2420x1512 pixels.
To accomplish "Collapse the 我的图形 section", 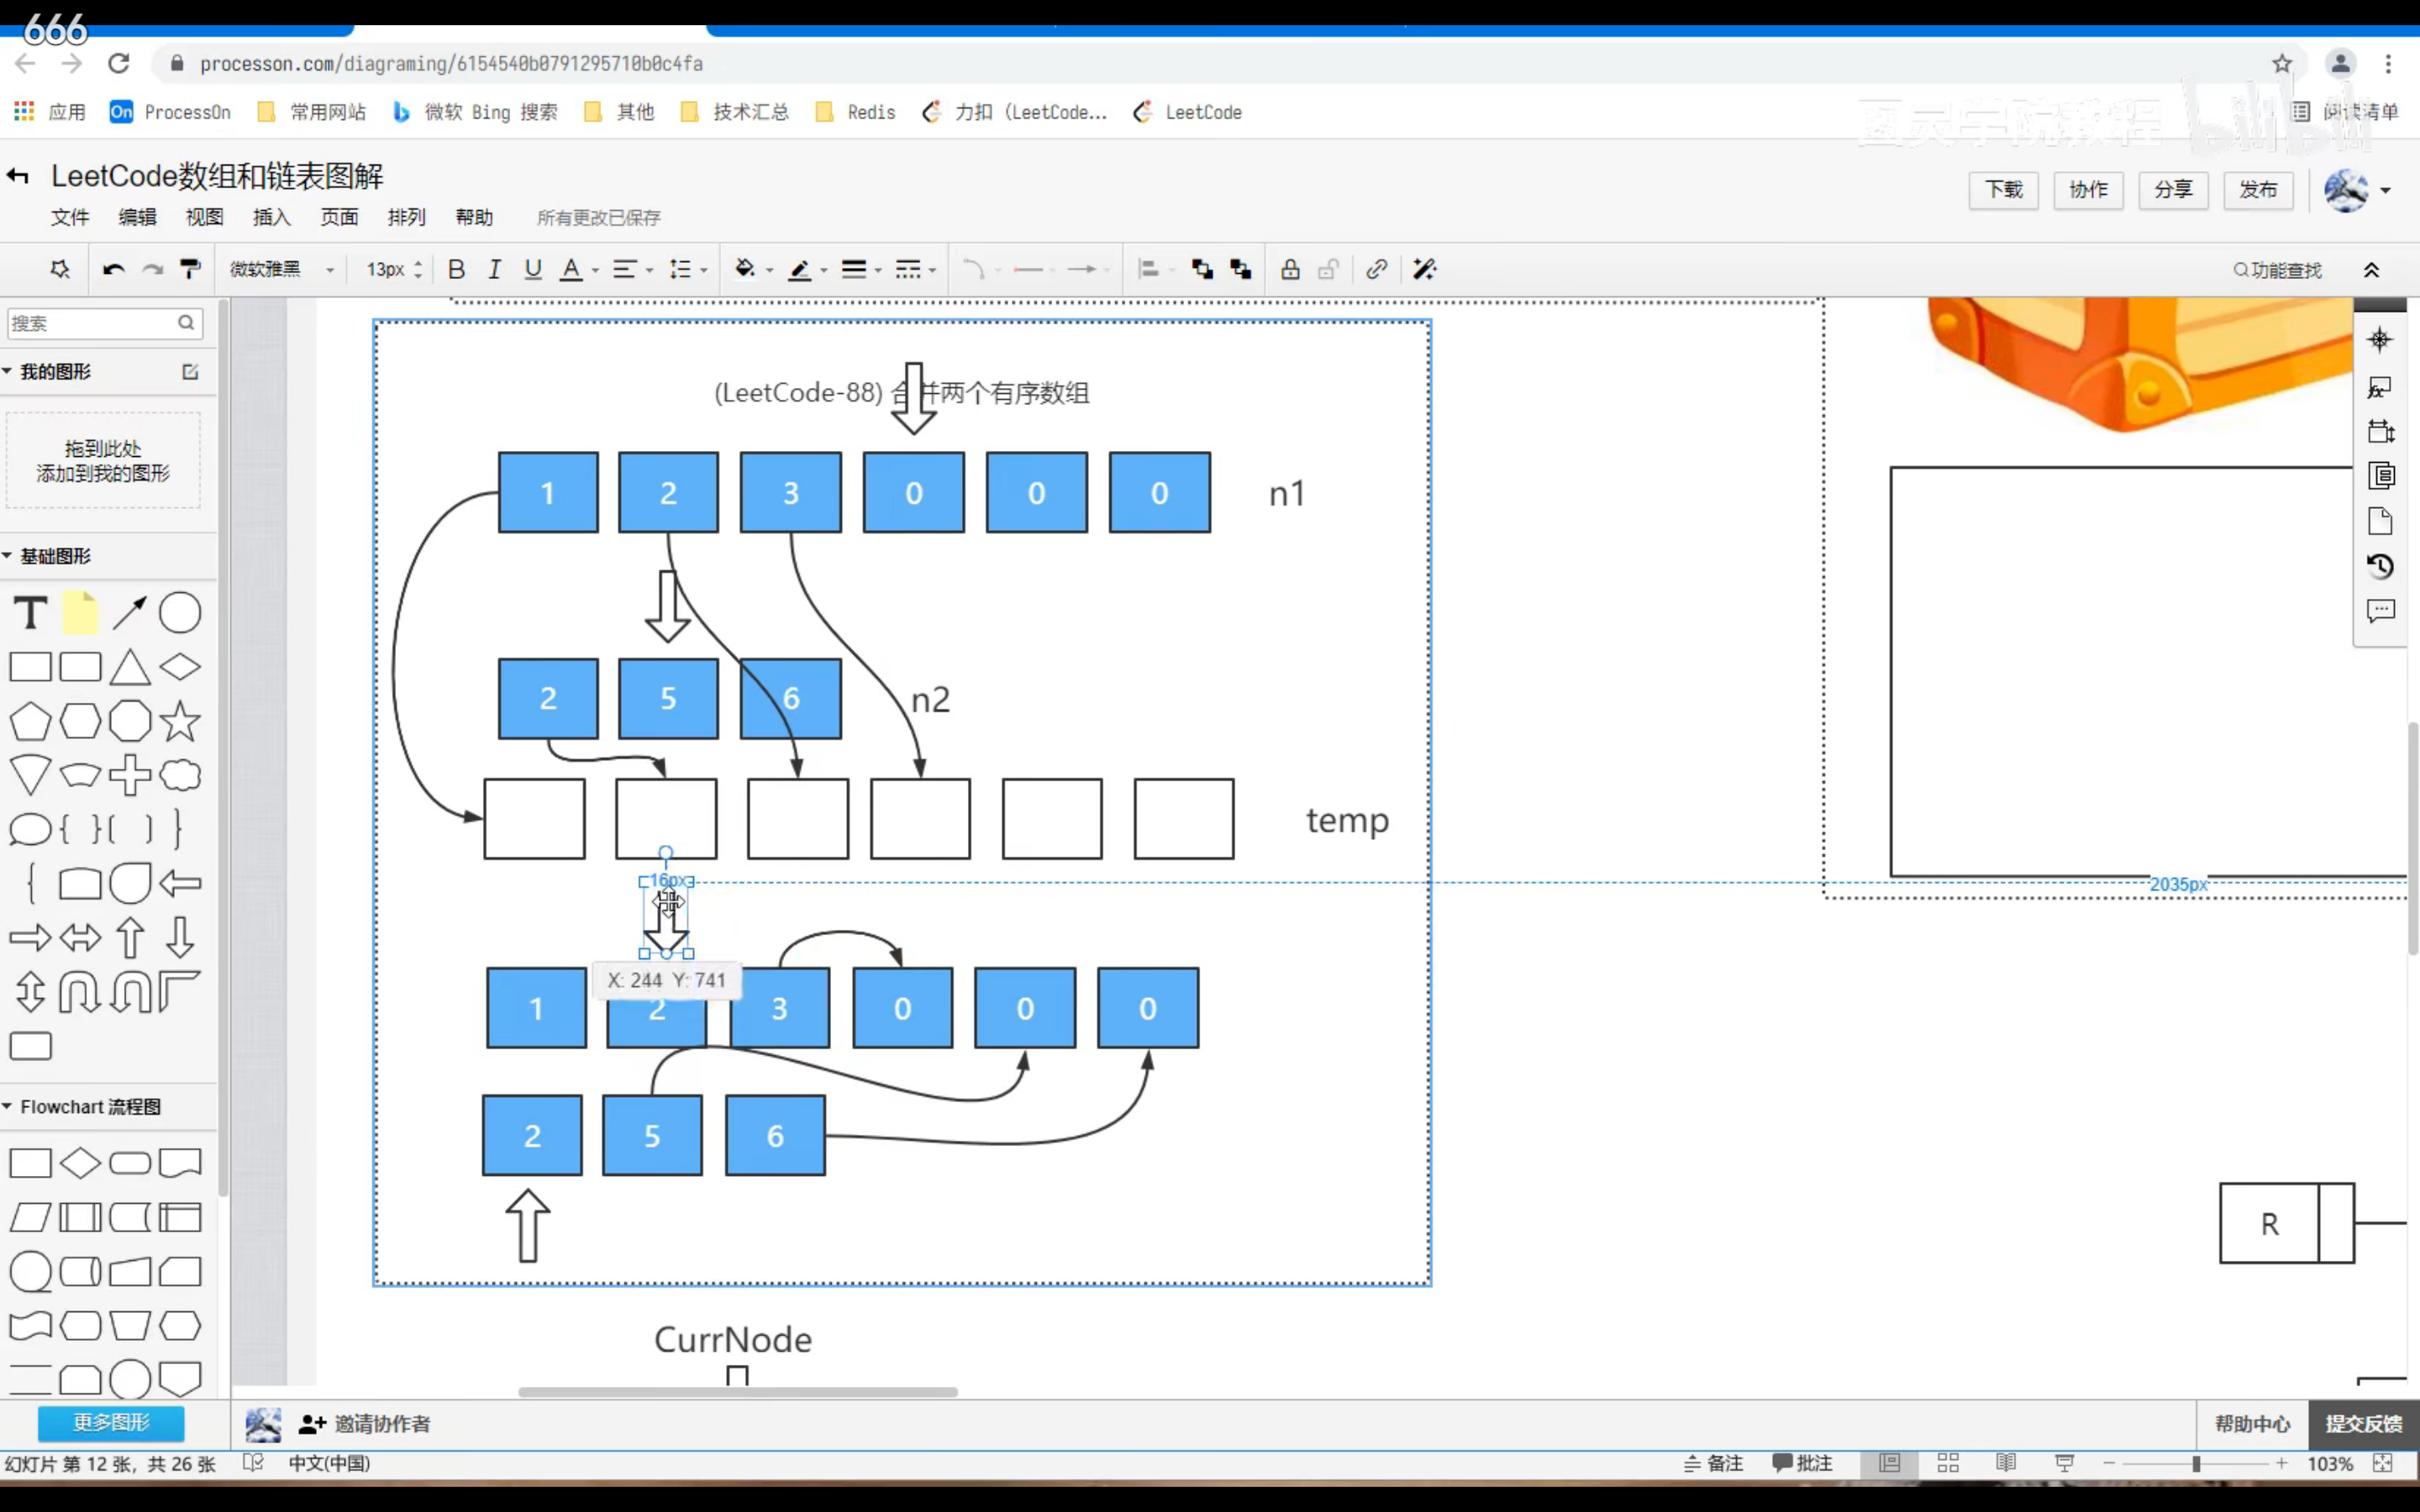I will (7, 371).
